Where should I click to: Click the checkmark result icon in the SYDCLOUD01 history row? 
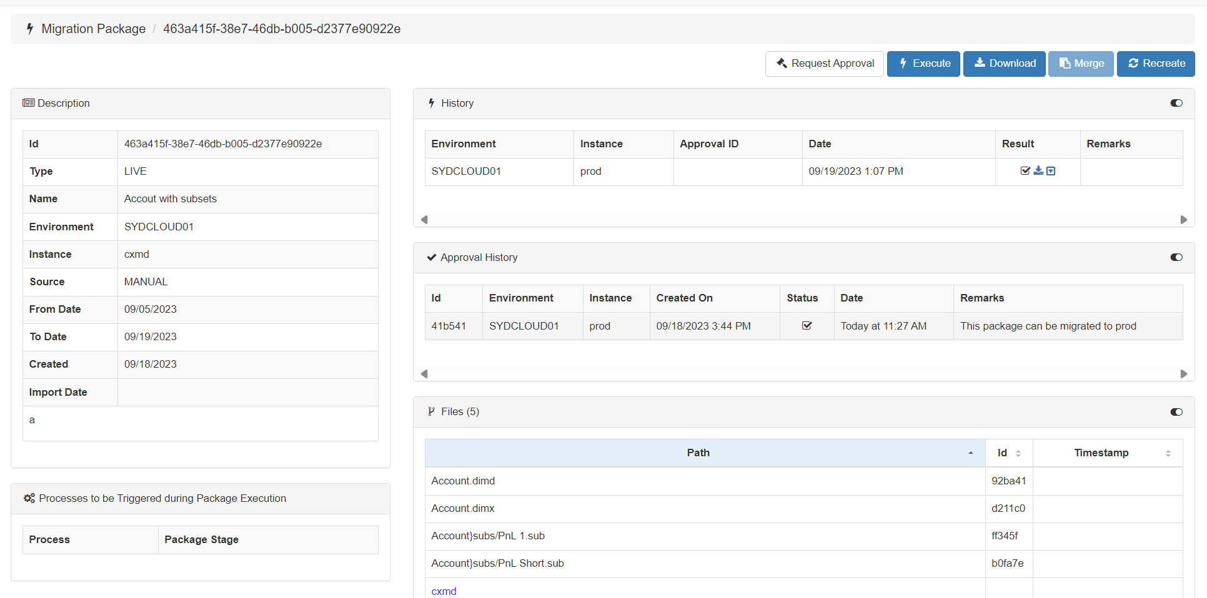(x=1025, y=170)
